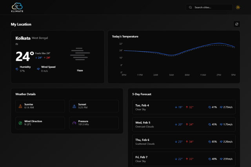The width and height of the screenshot is (251, 167).
Task: Select the Tue, Feb 4 forecast row
Action: [184, 107]
